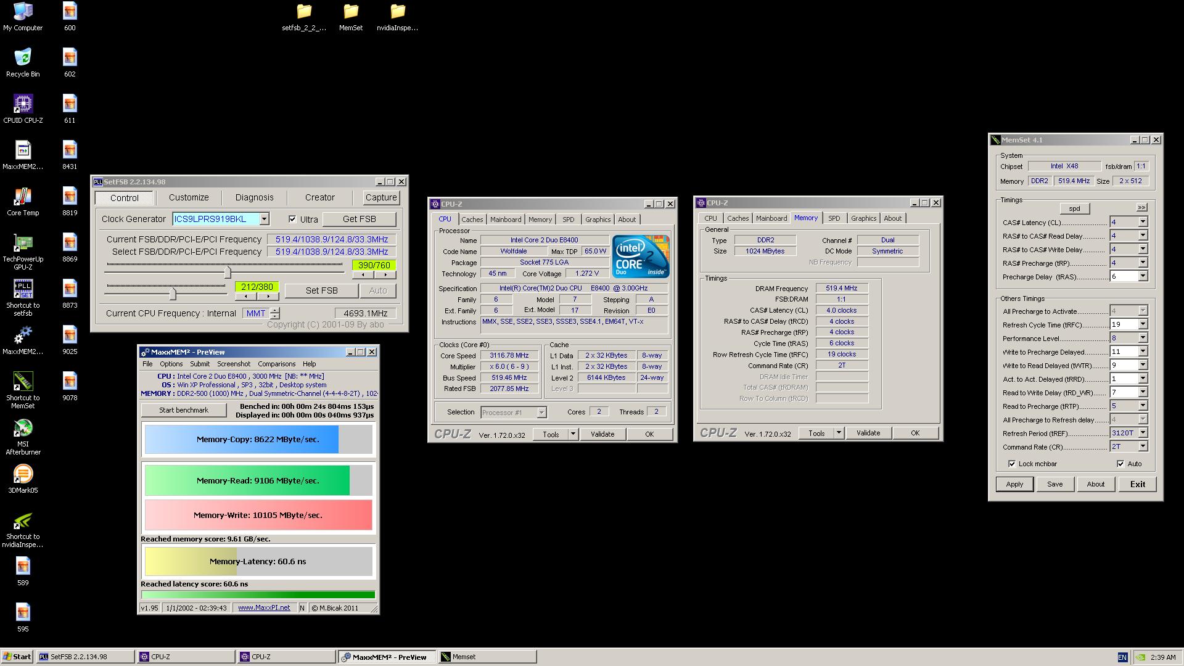Click the upper FSB slider thumb in SetFSB
The height and width of the screenshot is (666, 1184).
tap(228, 272)
